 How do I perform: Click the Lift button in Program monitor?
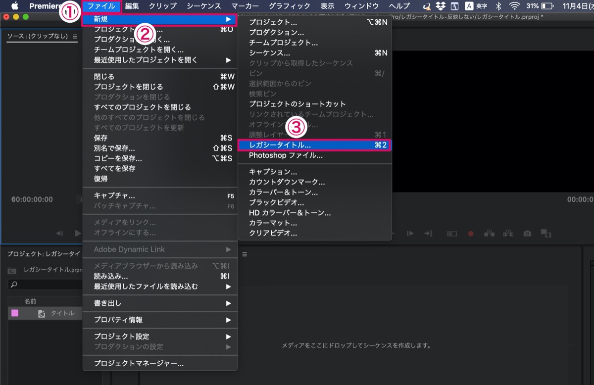coord(489,233)
